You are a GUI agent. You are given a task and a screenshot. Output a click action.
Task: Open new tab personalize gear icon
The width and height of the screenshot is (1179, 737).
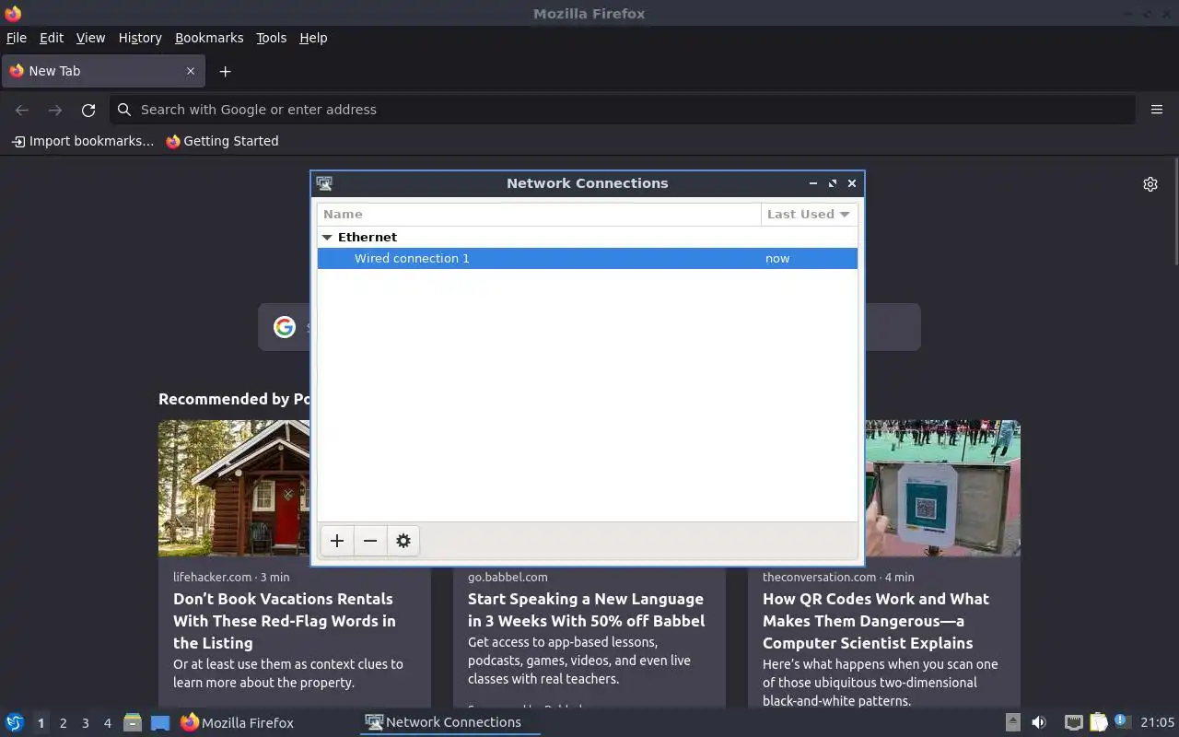coord(1150,184)
